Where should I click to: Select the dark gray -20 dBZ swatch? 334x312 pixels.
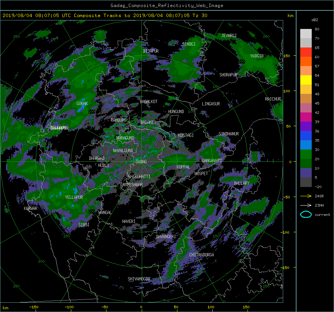click(x=306, y=182)
